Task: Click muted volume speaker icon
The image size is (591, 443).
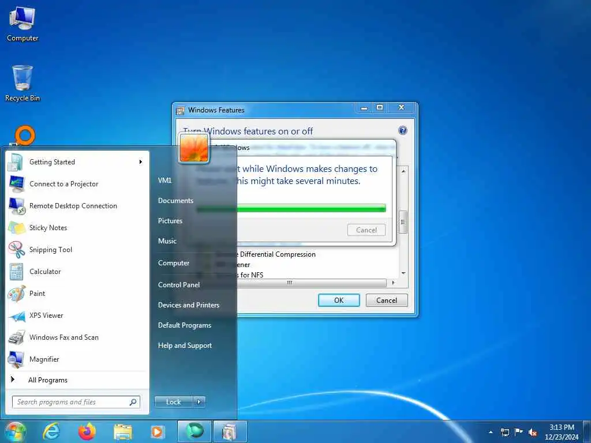Action: (x=533, y=433)
